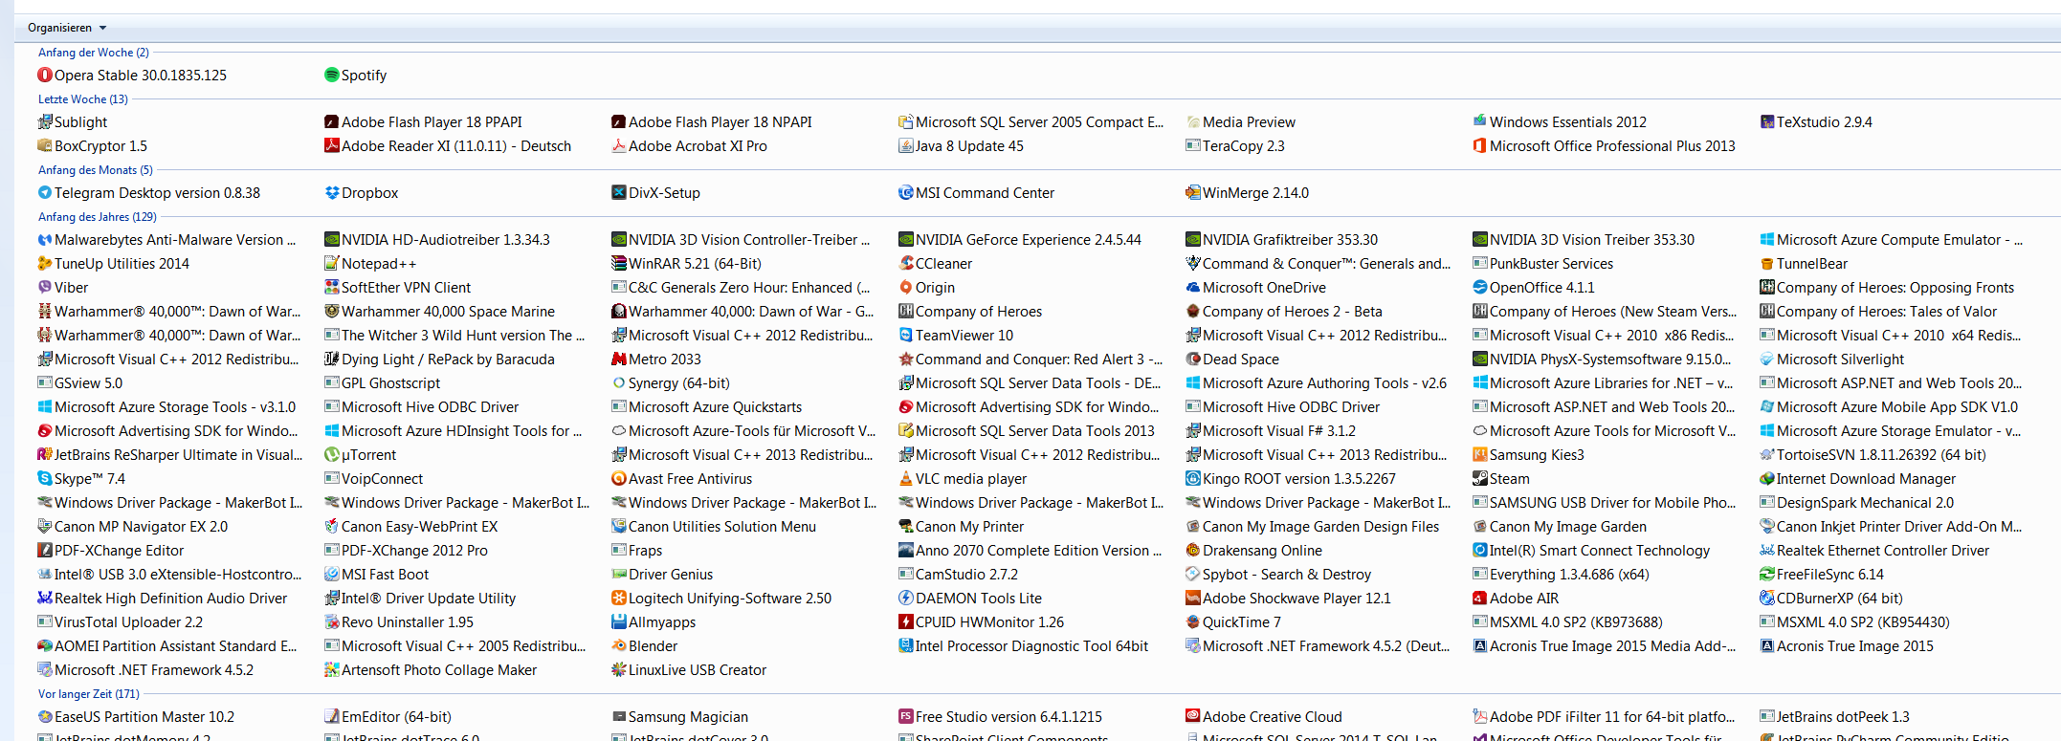This screenshot has width=2061, height=741.
Task: Select 'FreeFileSync 6.14' entry
Action: [x=1823, y=574]
